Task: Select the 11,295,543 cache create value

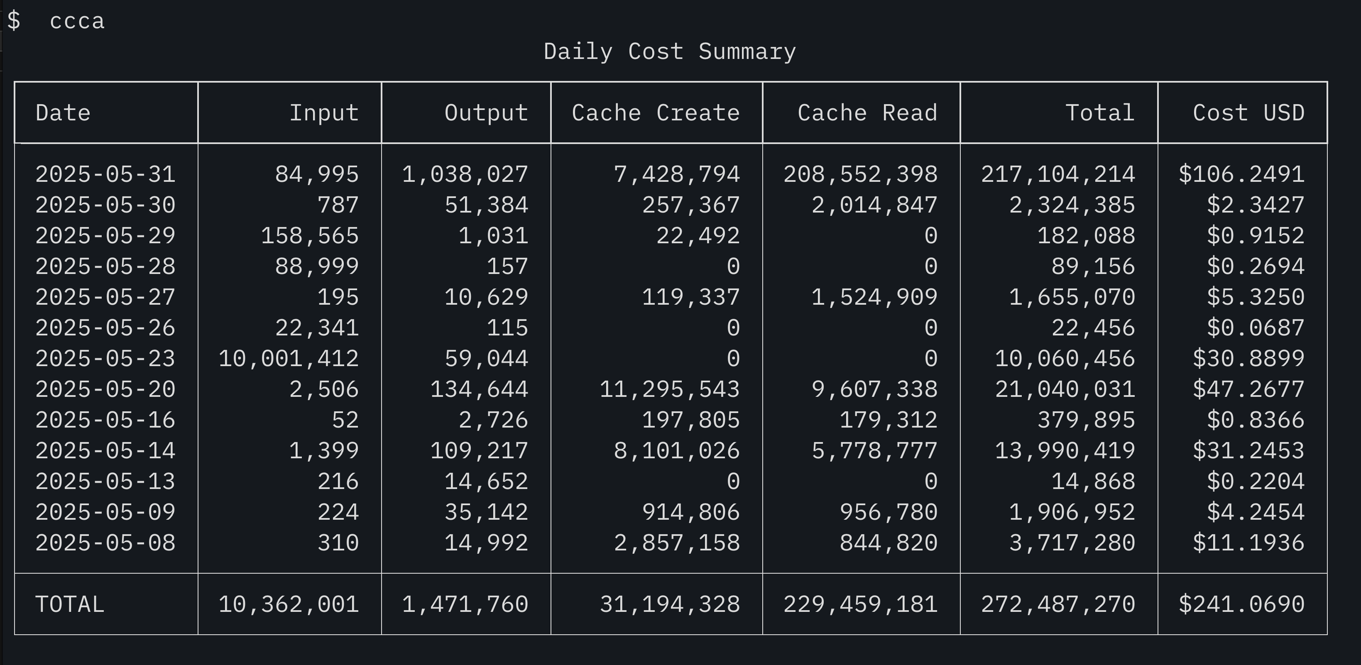Action: (x=669, y=389)
